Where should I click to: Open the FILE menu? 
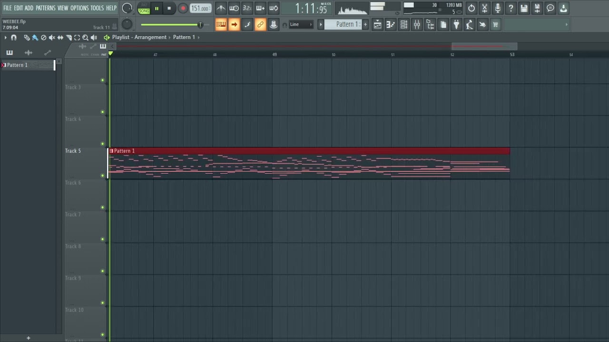[x=7, y=8]
